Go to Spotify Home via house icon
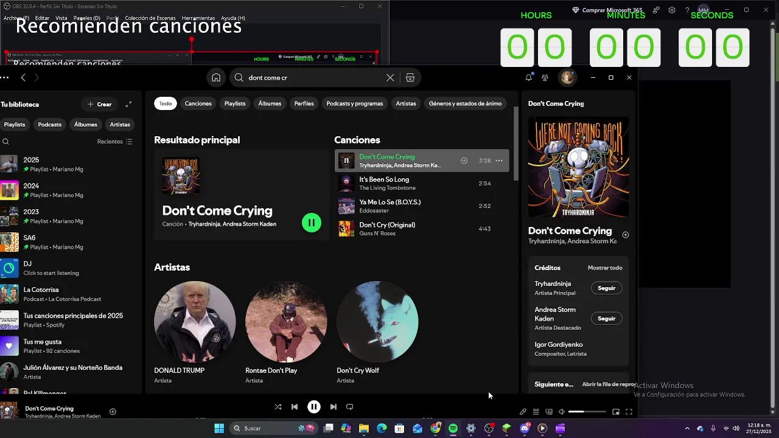The width and height of the screenshot is (779, 438). 216,78
